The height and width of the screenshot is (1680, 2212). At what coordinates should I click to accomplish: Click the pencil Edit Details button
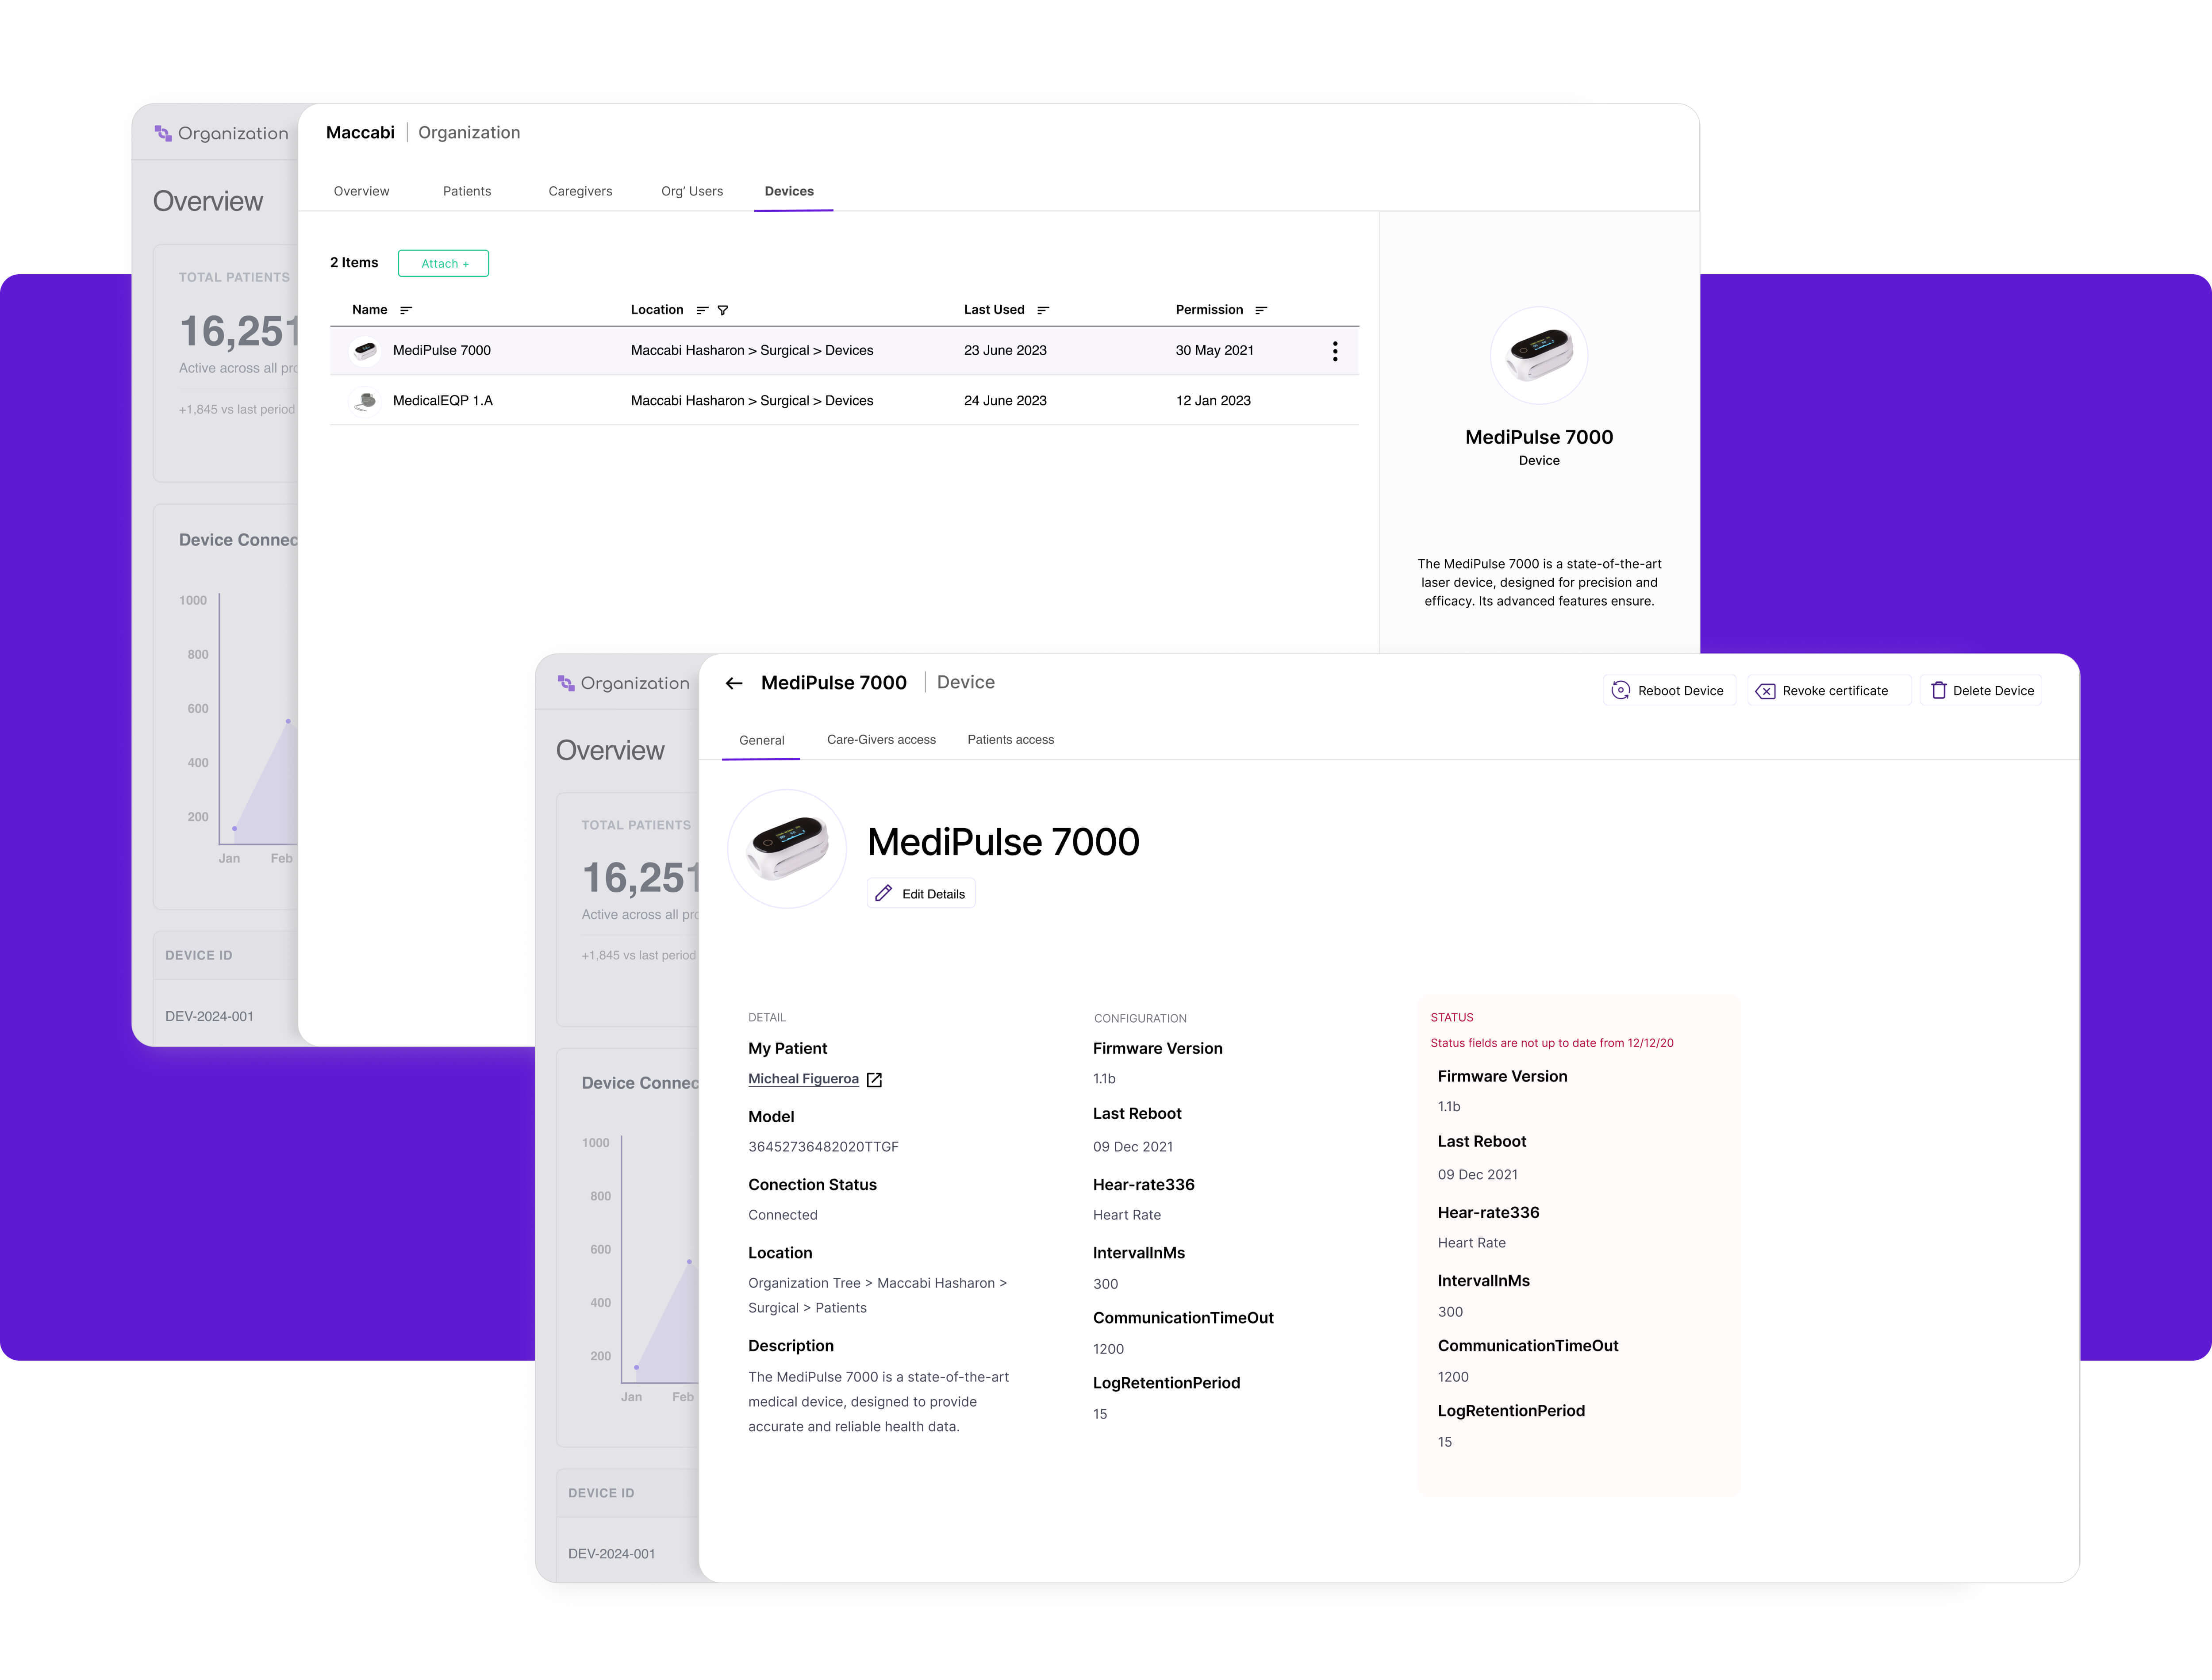pyautogui.click(x=920, y=893)
